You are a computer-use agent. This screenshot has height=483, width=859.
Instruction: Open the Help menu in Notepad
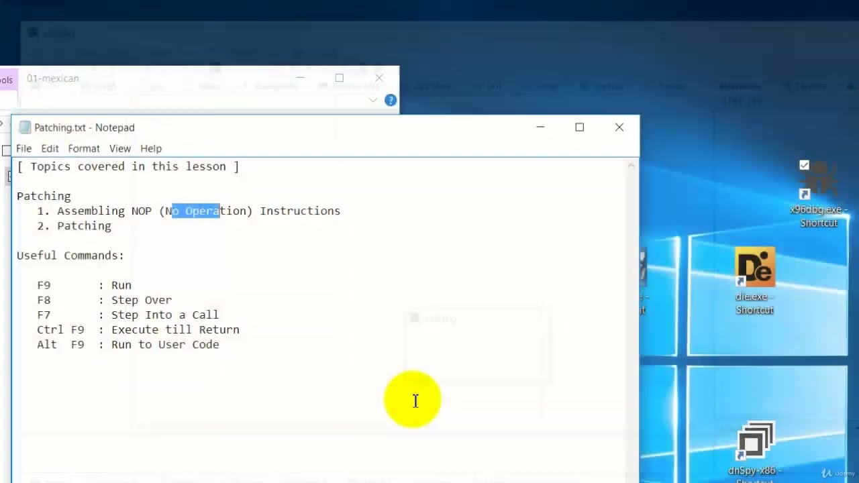coord(151,148)
